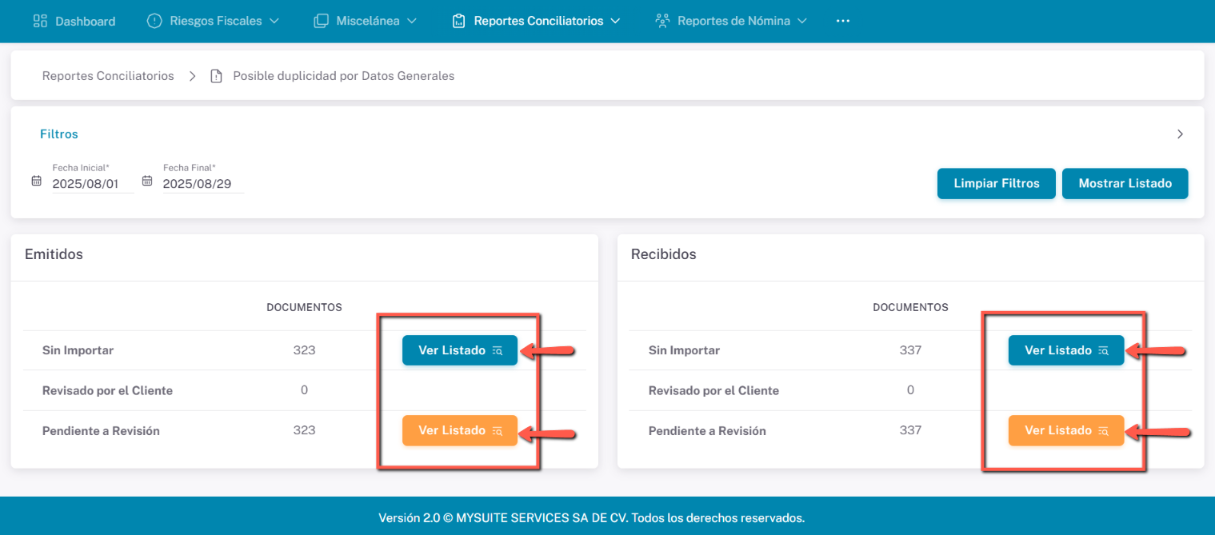
Task: Click the Dashboard grid icon
Action: (x=40, y=21)
